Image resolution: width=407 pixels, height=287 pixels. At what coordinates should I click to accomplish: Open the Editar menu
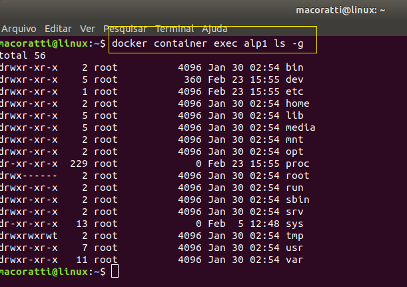[58, 29]
